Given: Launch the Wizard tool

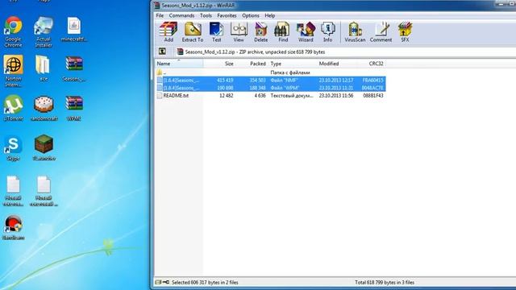Looking at the screenshot, I should [x=306, y=32].
